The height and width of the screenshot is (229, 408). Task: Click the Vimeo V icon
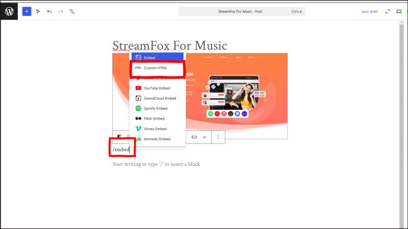(x=138, y=129)
